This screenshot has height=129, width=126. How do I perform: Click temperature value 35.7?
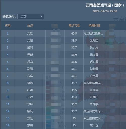pos(74,83)
